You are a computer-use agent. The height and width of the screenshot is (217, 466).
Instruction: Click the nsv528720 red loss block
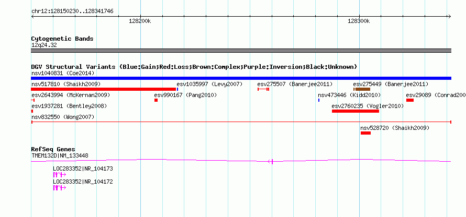coord(365,133)
